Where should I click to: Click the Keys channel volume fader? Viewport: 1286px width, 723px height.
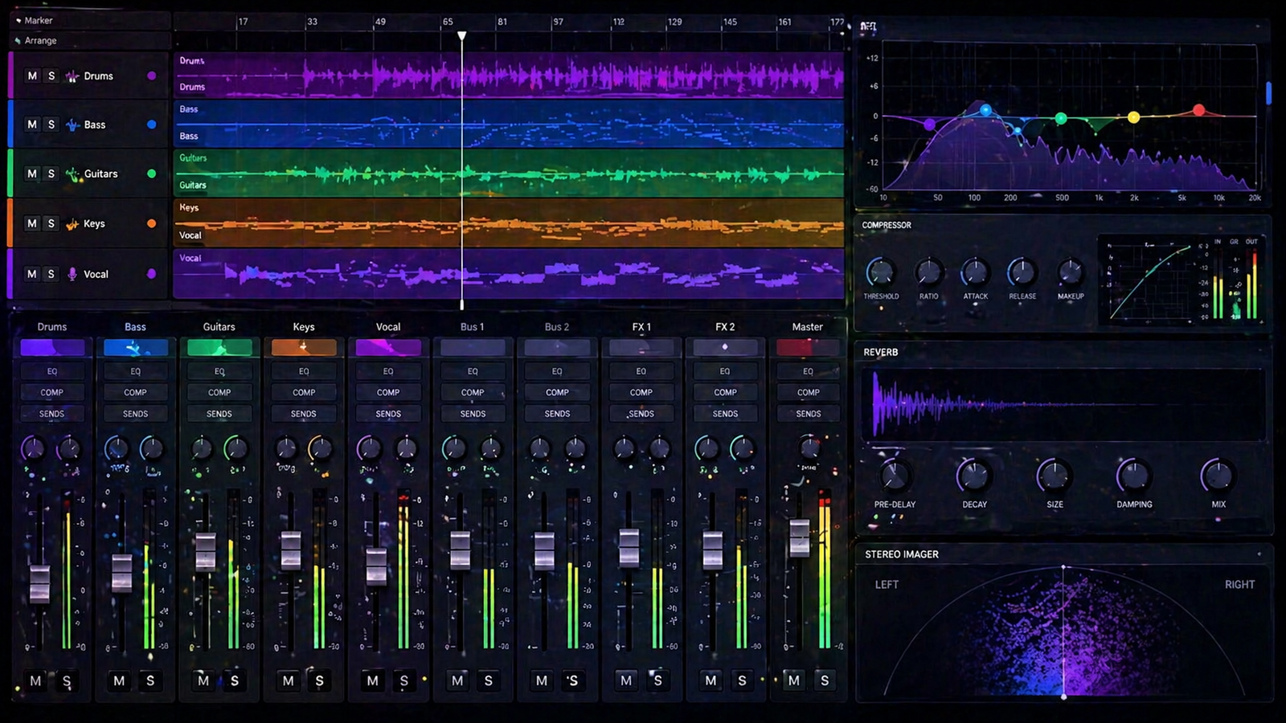pos(291,550)
